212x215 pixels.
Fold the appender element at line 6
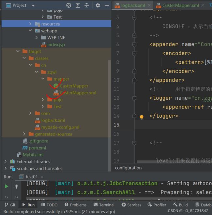[134, 44]
